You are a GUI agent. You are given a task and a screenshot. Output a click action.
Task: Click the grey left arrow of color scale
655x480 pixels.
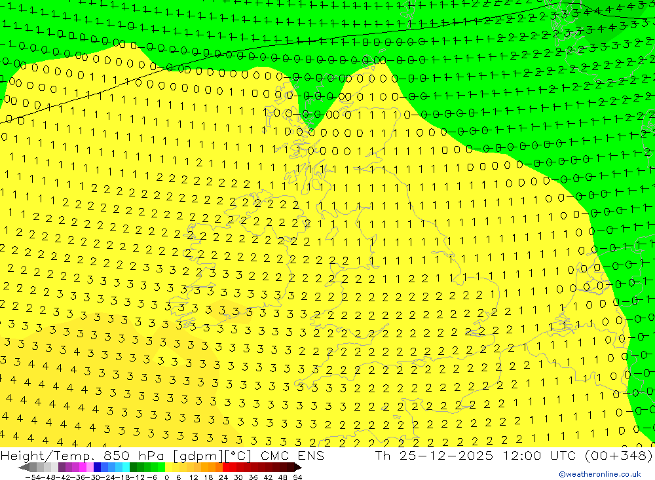tap(24, 468)
